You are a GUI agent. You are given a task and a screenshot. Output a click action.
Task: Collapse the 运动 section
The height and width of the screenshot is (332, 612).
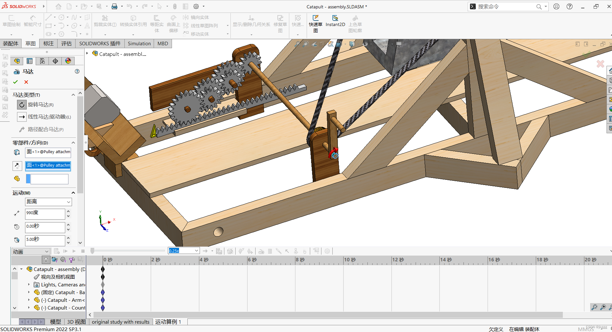[73, 193]
